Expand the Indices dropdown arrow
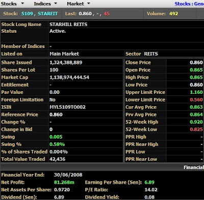Screen dimensions: 204x200 [x=56, y=4]
